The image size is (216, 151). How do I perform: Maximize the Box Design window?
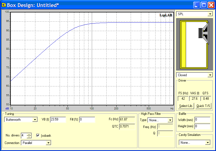coord(204,5)
